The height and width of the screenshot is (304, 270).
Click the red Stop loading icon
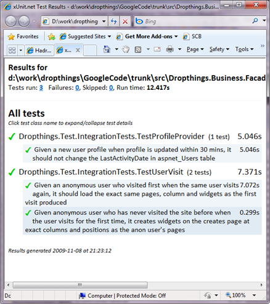pyautogui.click(x=125, y=22)
